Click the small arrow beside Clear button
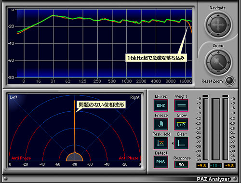The image size is (241, 183). click(173, 143)
